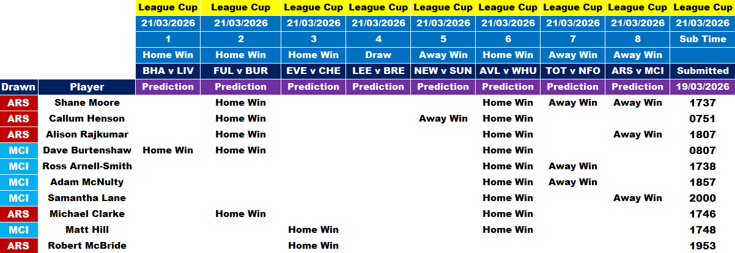Click the blue MCI cell beside Matt Hill

(18, 230)
